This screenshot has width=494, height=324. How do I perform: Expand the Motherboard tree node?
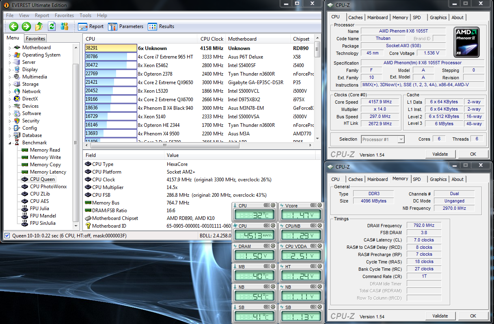click(x=10, y=48)
